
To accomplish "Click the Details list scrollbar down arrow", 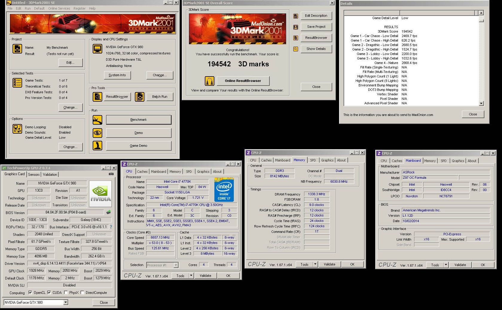I will click(x=481, y=103).
